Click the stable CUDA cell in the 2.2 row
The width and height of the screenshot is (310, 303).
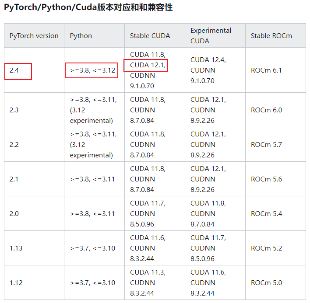point(155,144)
